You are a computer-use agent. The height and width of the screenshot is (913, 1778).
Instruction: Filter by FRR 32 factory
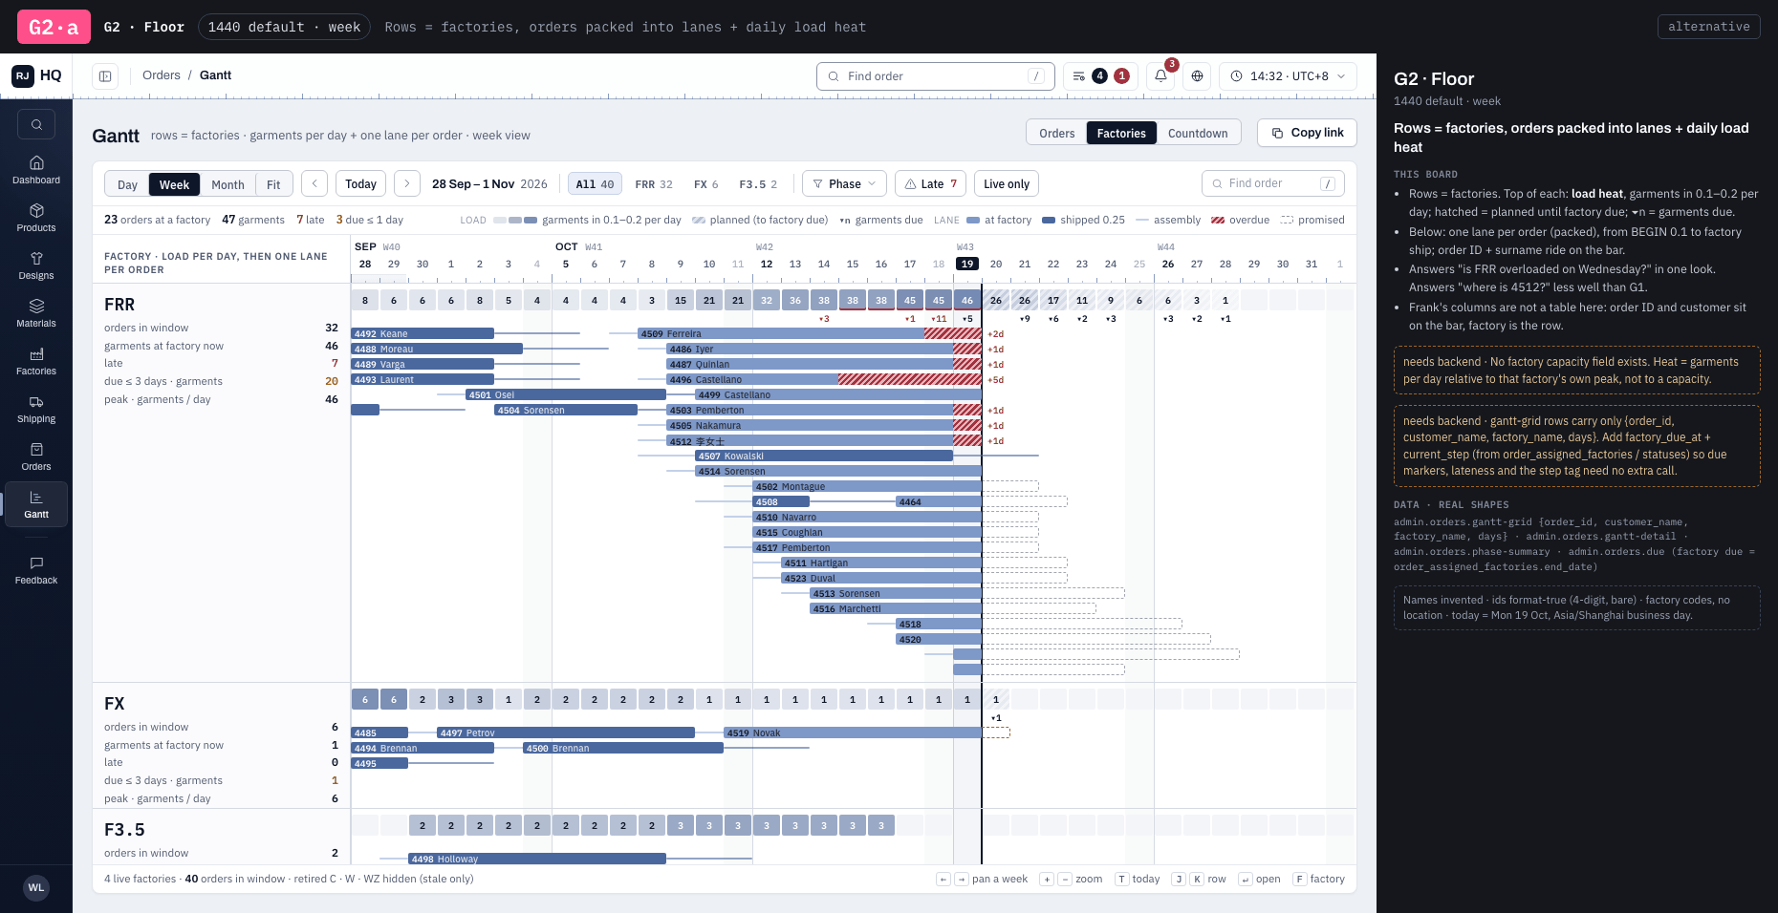pyautogui.click(x=654, y=184)
